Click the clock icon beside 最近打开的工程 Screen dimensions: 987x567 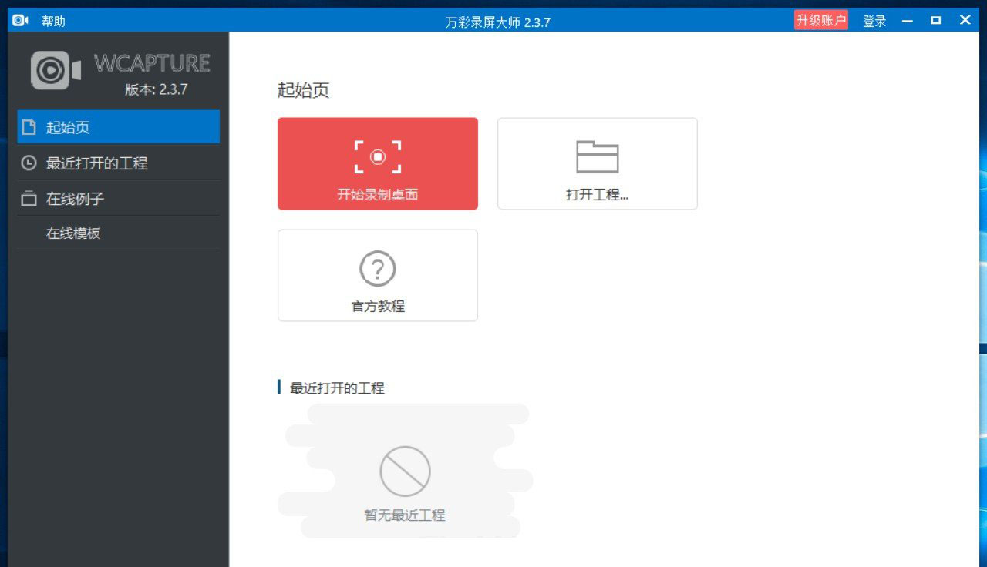coord(29,163)
